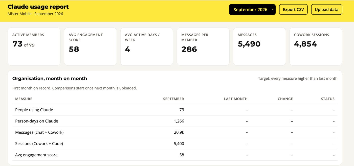Select the Active Members card

coord(34,46)
